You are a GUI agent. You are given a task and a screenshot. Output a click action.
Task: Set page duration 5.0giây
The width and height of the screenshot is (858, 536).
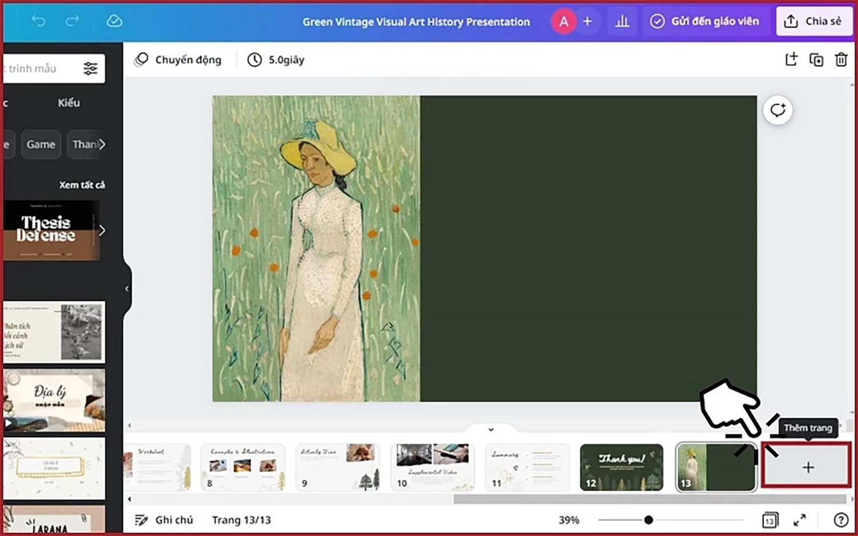(x=276, y=60)
